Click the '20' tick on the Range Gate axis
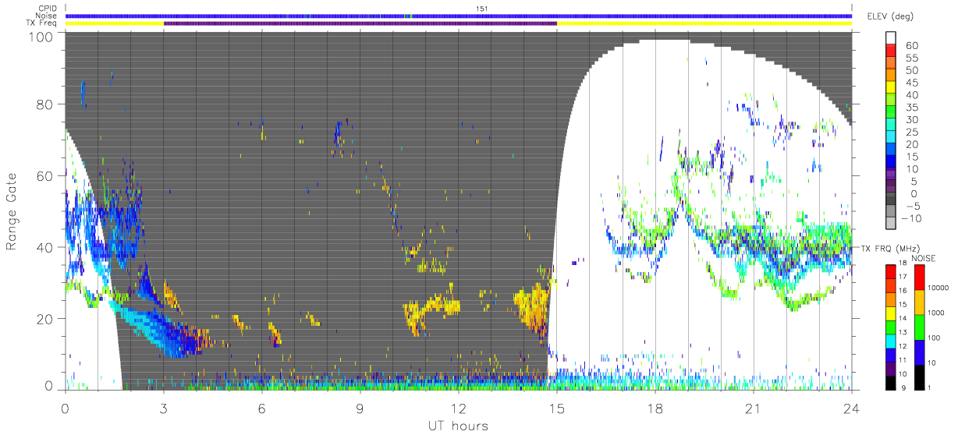The width and height of the screenshot is (958, 442). (x=46, y=319)
